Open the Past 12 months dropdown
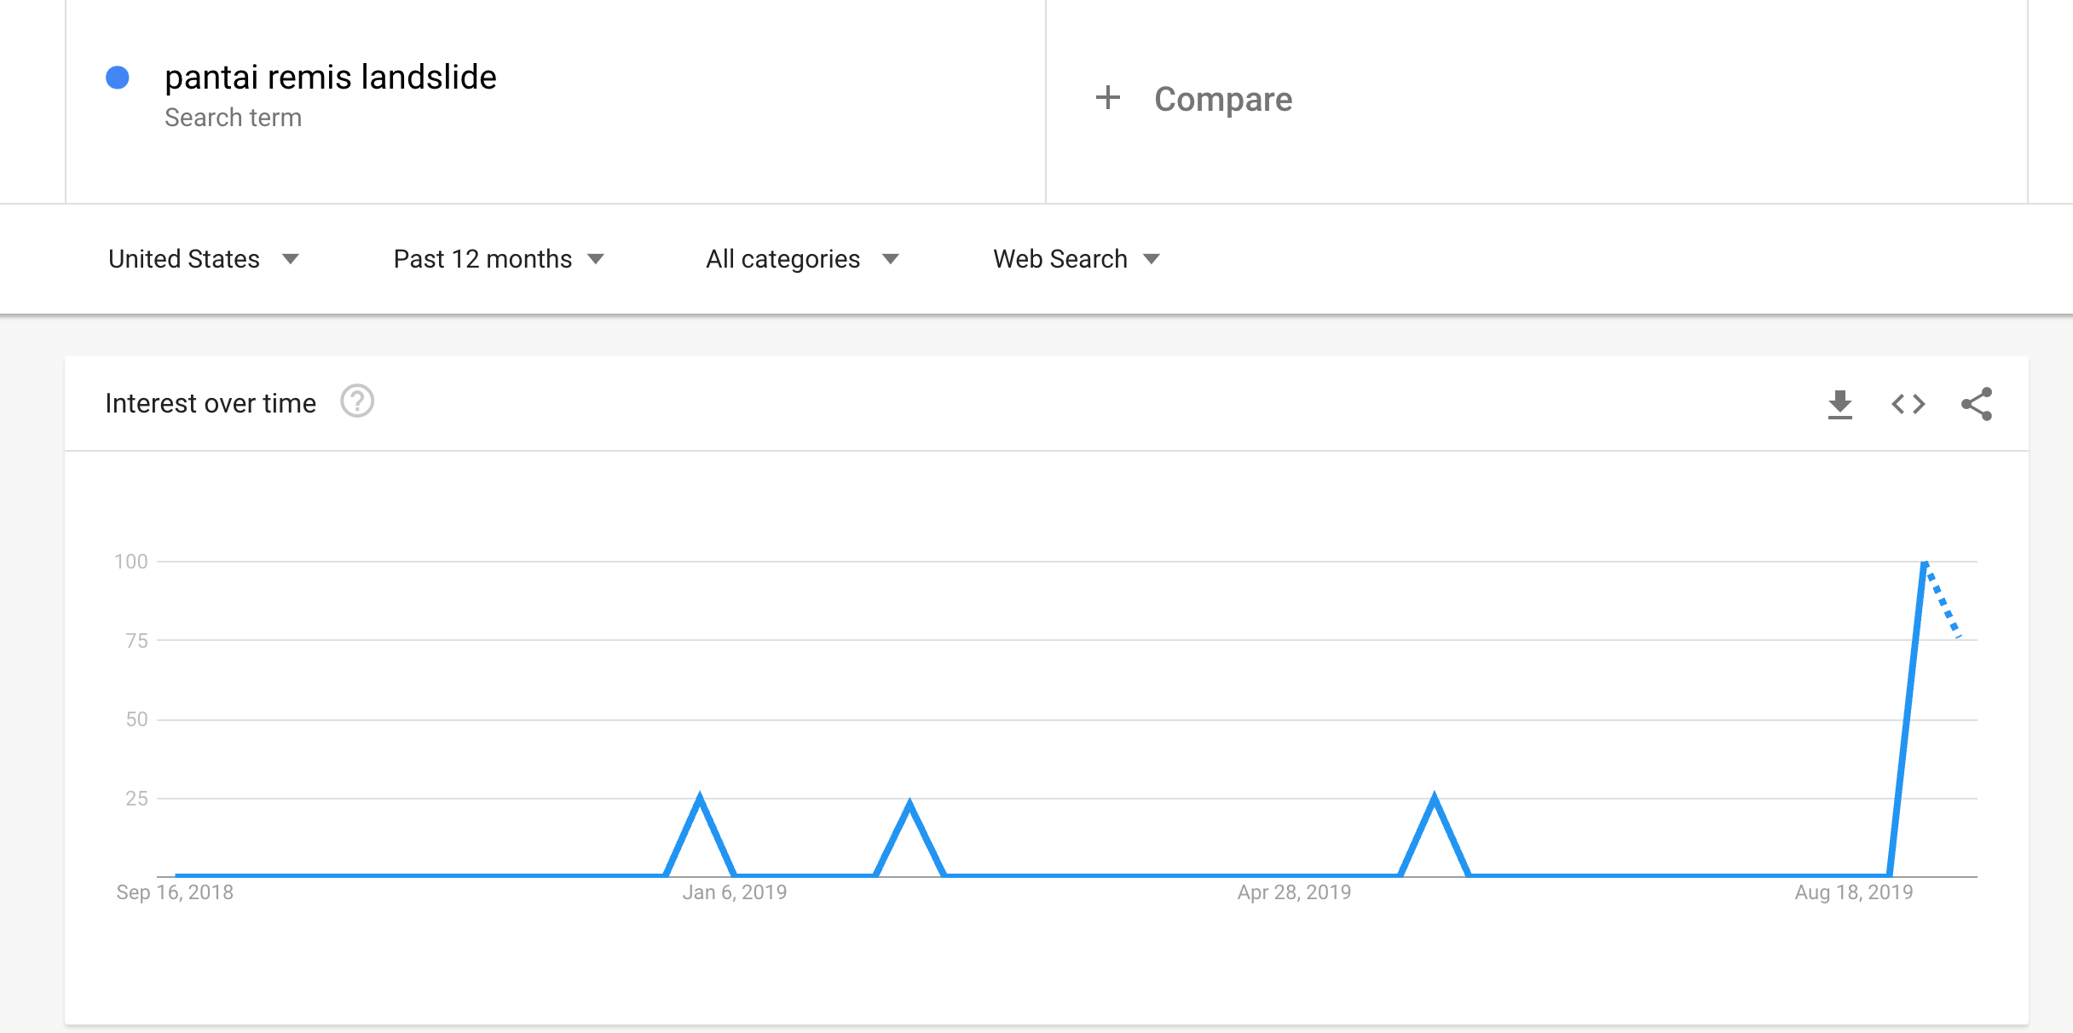This screenshot has height=1033, width=2073. click(x=499, y=259)
